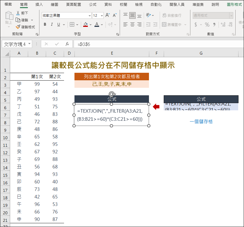Viewport: 244px width, 227px height.
Task: Expand the font color dropdown arrow
Action: 102,25
